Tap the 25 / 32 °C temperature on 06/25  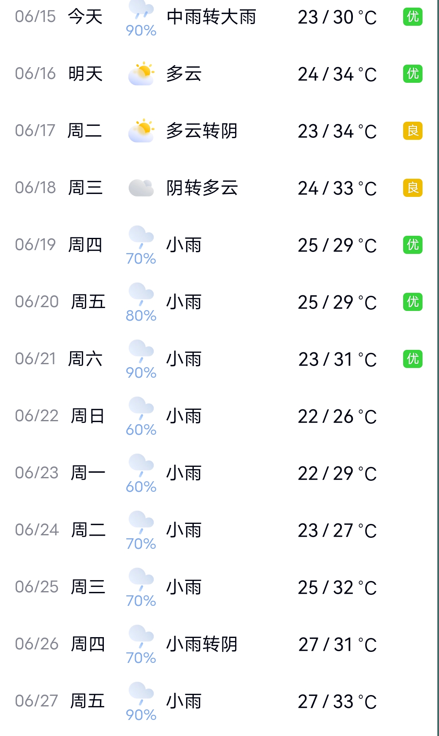[x=337, y=587]
